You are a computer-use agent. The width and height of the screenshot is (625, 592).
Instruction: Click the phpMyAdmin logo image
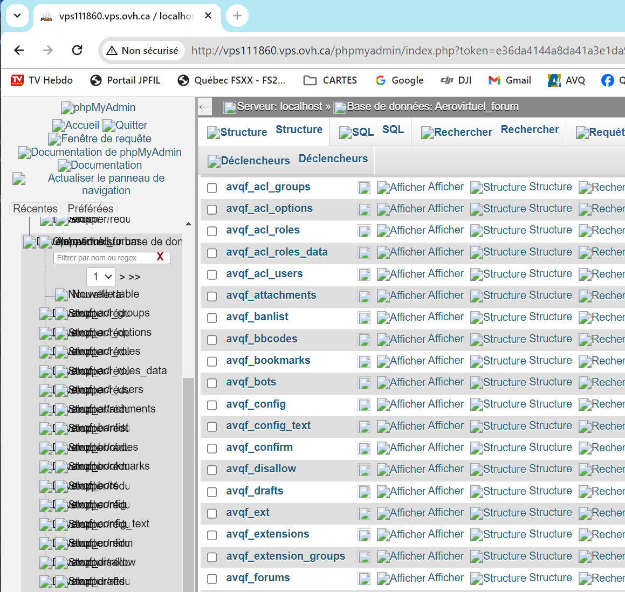(99, 108)
